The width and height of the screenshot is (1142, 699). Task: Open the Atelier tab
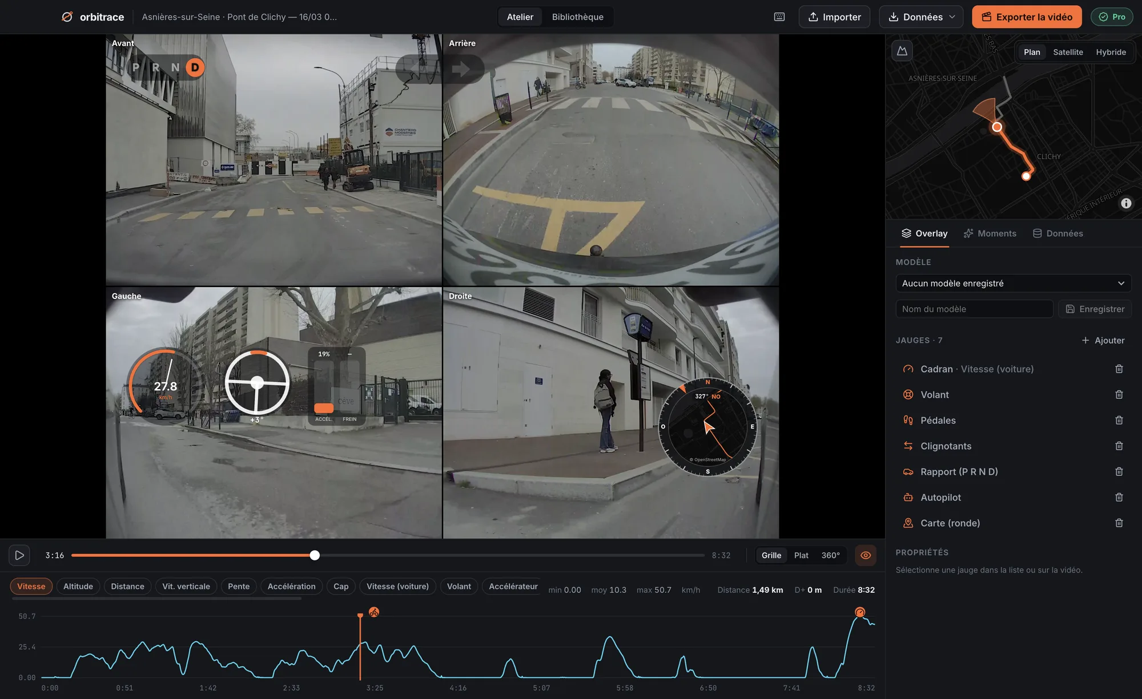(x=520, y=17)
